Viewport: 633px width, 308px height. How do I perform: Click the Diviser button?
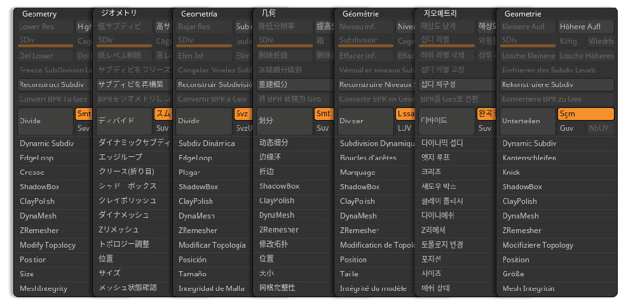(x=365, y=121)
